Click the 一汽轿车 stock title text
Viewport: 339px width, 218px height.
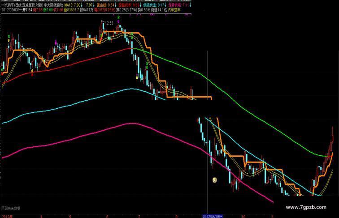point(8,5)
